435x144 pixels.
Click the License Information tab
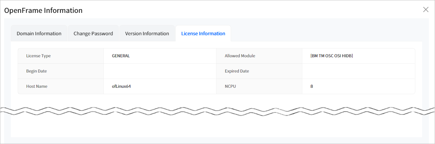203,34
